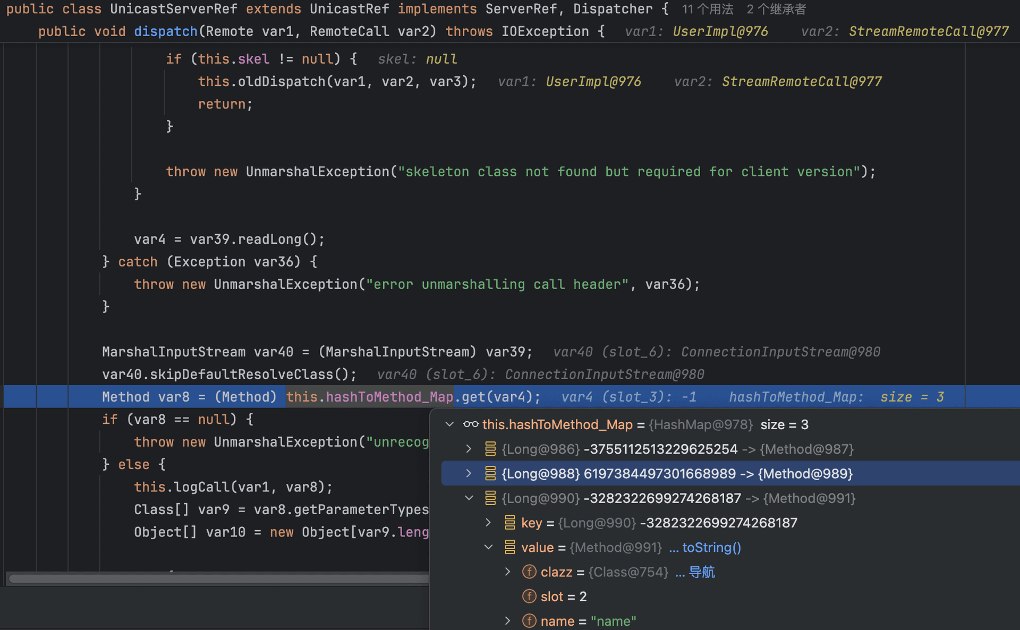Click the 'error unmarshalling call header' string
1020x630 pixels.
[497, 284]
